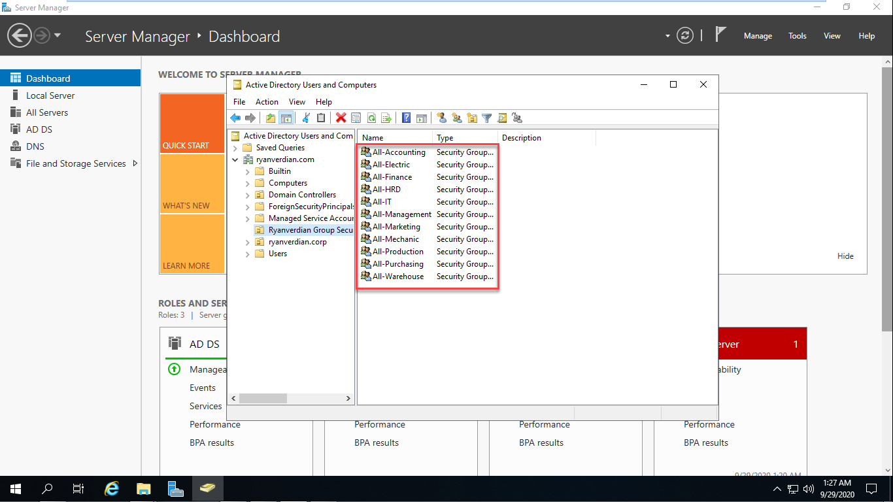Click the WHAT'S NEW tile
This screenshot has height=502, width=893.
192,184
